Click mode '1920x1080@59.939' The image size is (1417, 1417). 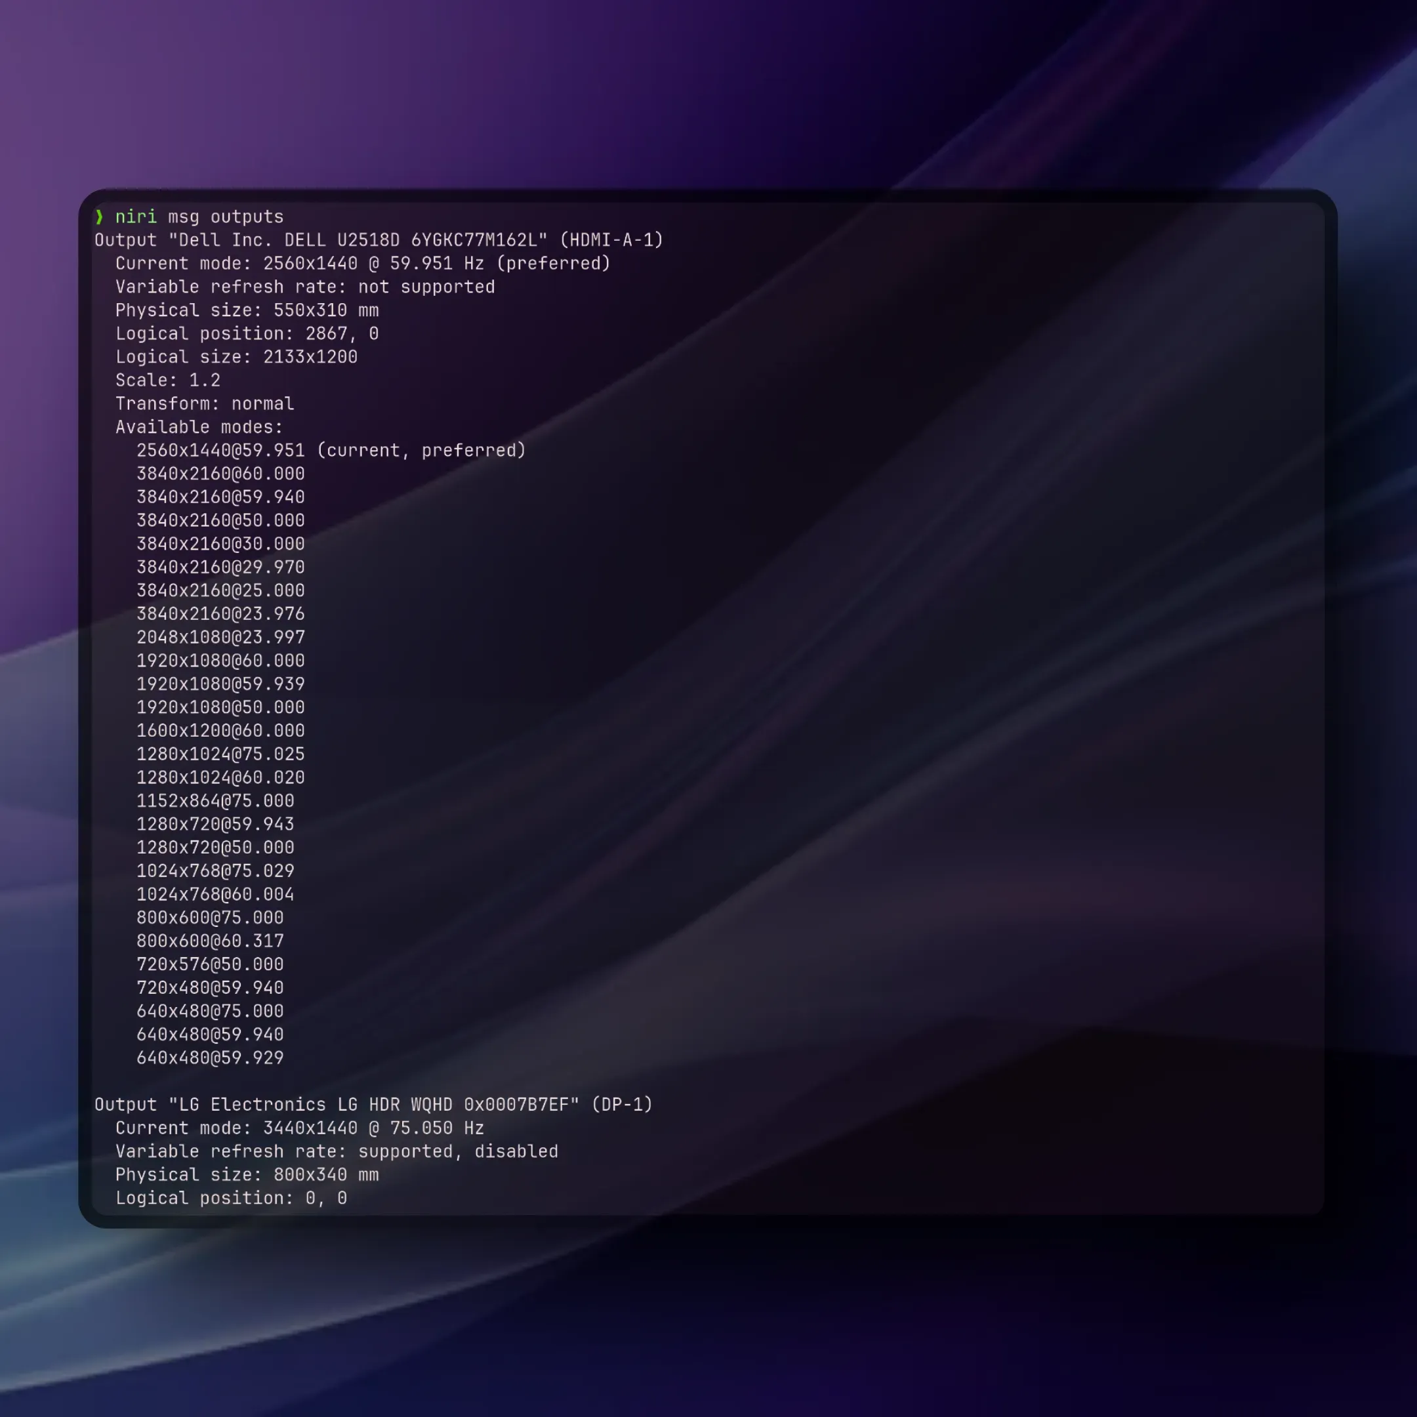pyautogui.click(x=221, y=684)
